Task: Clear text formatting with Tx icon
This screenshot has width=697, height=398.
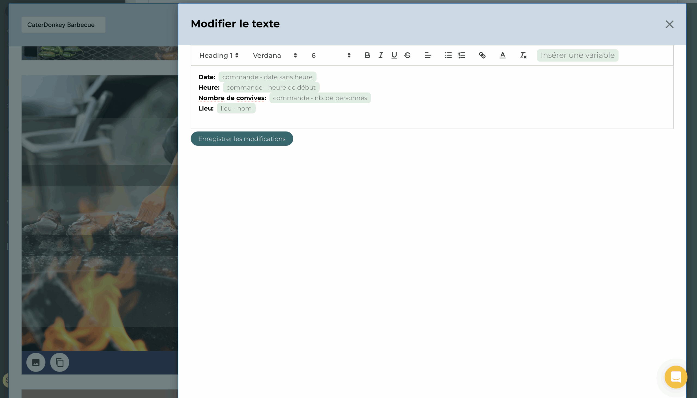Action: [x=523, y=55]
